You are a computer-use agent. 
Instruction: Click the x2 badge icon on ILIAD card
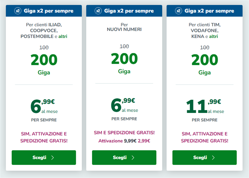[x=18, y=11]
